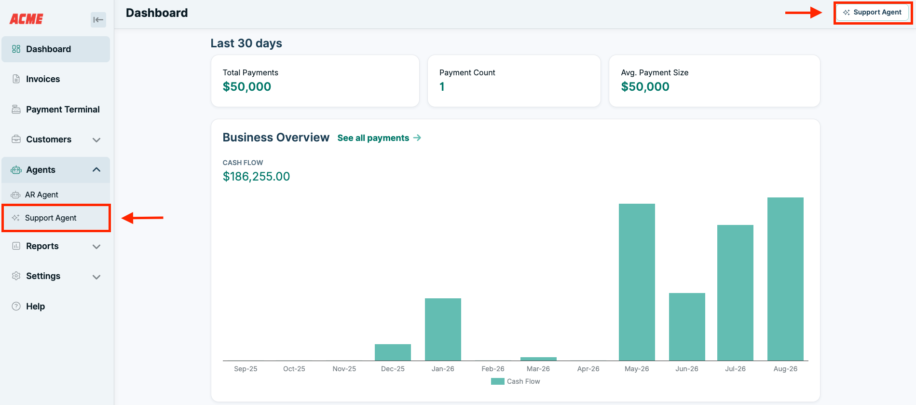Click the cash flow total $186,255.00
The height and width of the screenshot is (405, 916).
[257, 177]
